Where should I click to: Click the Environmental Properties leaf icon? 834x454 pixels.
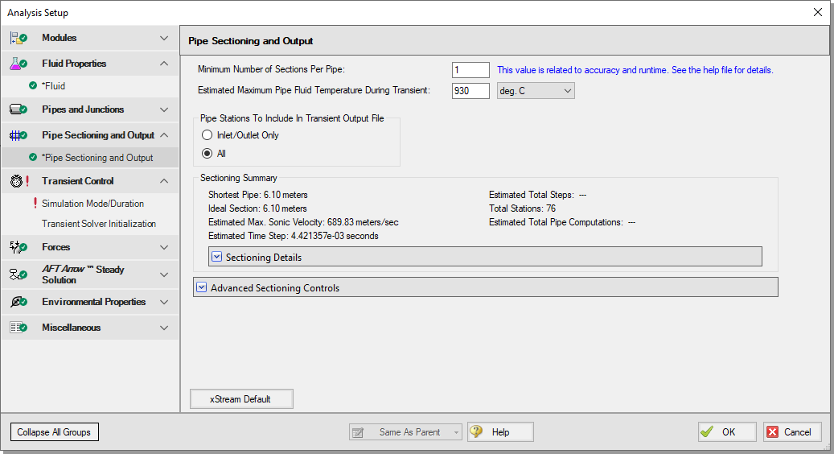click(18, 302)
